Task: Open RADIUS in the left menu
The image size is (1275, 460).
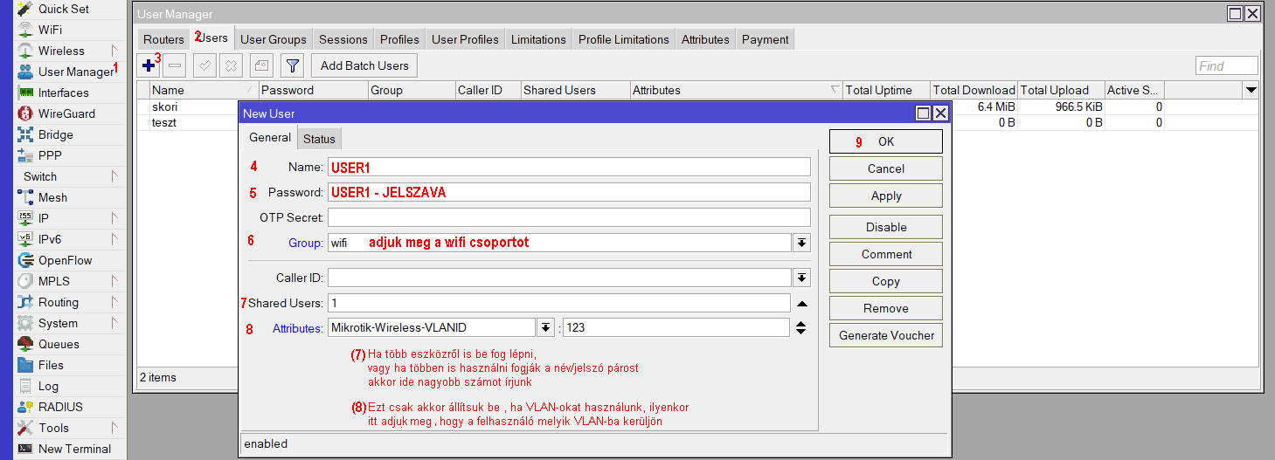Action: [60, 407]
